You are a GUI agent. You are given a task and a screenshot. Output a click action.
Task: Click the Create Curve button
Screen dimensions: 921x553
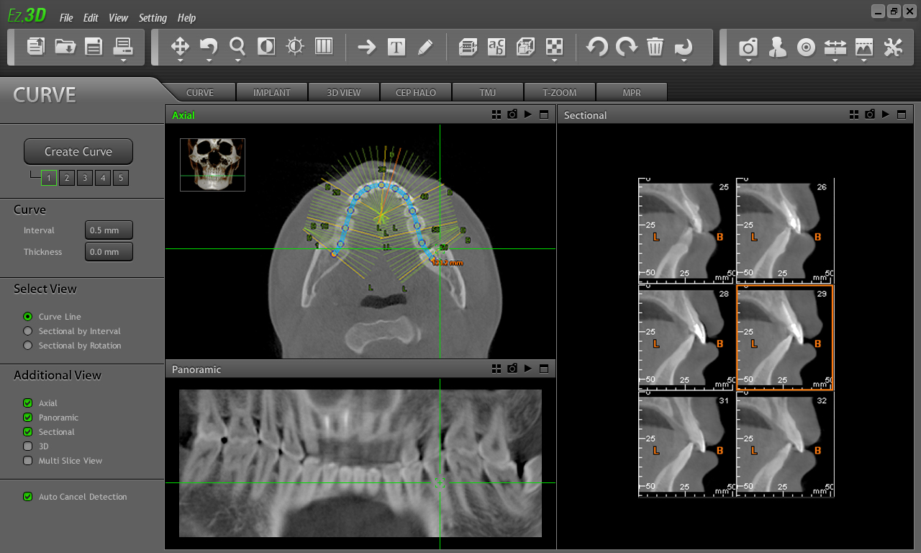pyautogui.click(x=78, y=151)
